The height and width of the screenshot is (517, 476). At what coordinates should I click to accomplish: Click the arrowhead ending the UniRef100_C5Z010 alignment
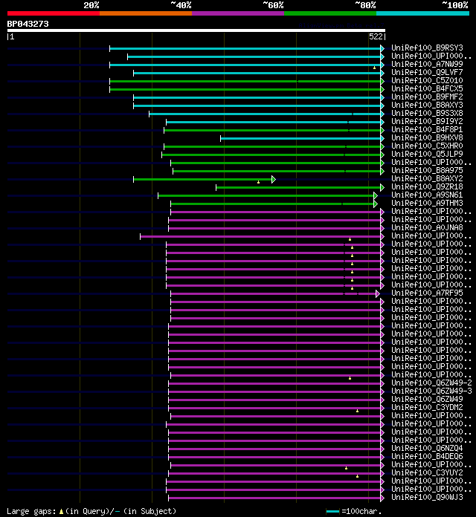point(382,81)
